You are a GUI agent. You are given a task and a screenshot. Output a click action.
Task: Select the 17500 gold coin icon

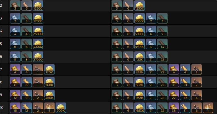[38, 18]
